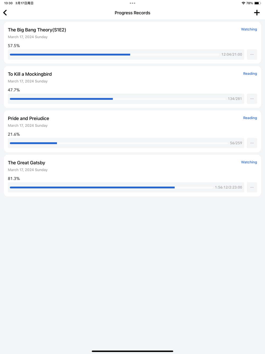Image resolution: width=265 pixels, height=354 pixels.
Task: Click The Great Gatsby progress bar
Action: pos(111,188)
